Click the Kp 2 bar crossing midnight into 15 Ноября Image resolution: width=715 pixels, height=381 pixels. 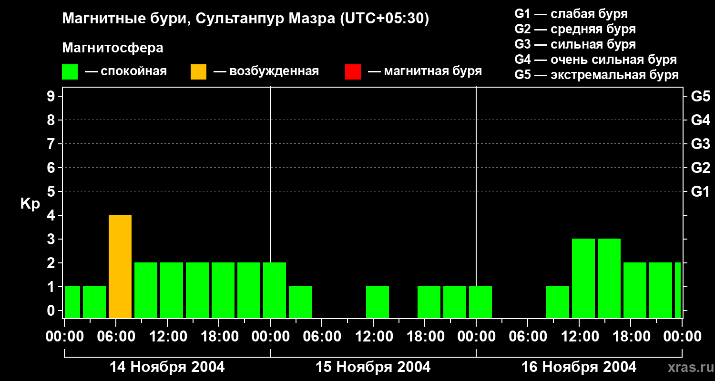[275, 291]
